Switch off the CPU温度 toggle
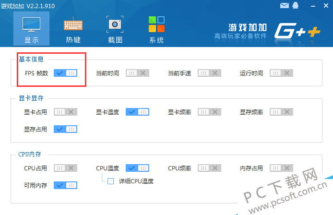This screenshot has height=215, width=333. click(x=137, y=168)
